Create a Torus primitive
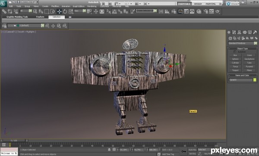This screenshot has height=156, width=259. pos(235,67)
